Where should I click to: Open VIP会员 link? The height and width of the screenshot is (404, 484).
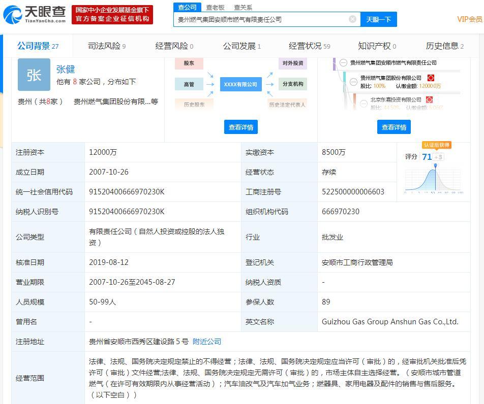tap(469, 19)
